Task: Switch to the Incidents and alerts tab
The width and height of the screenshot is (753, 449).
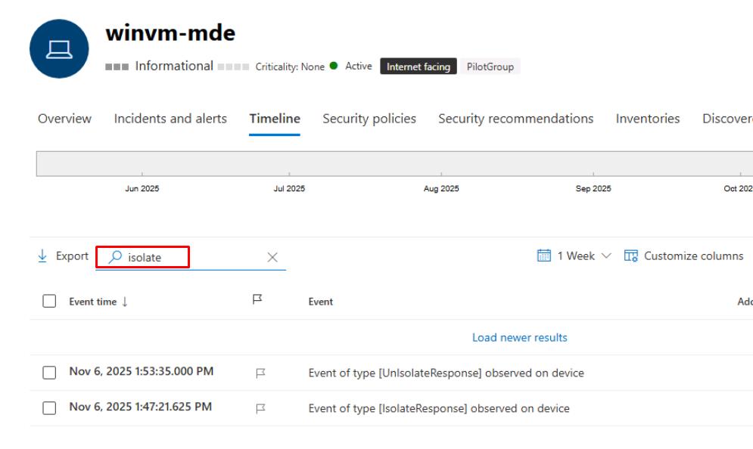Action: click(x=170, y=119)
